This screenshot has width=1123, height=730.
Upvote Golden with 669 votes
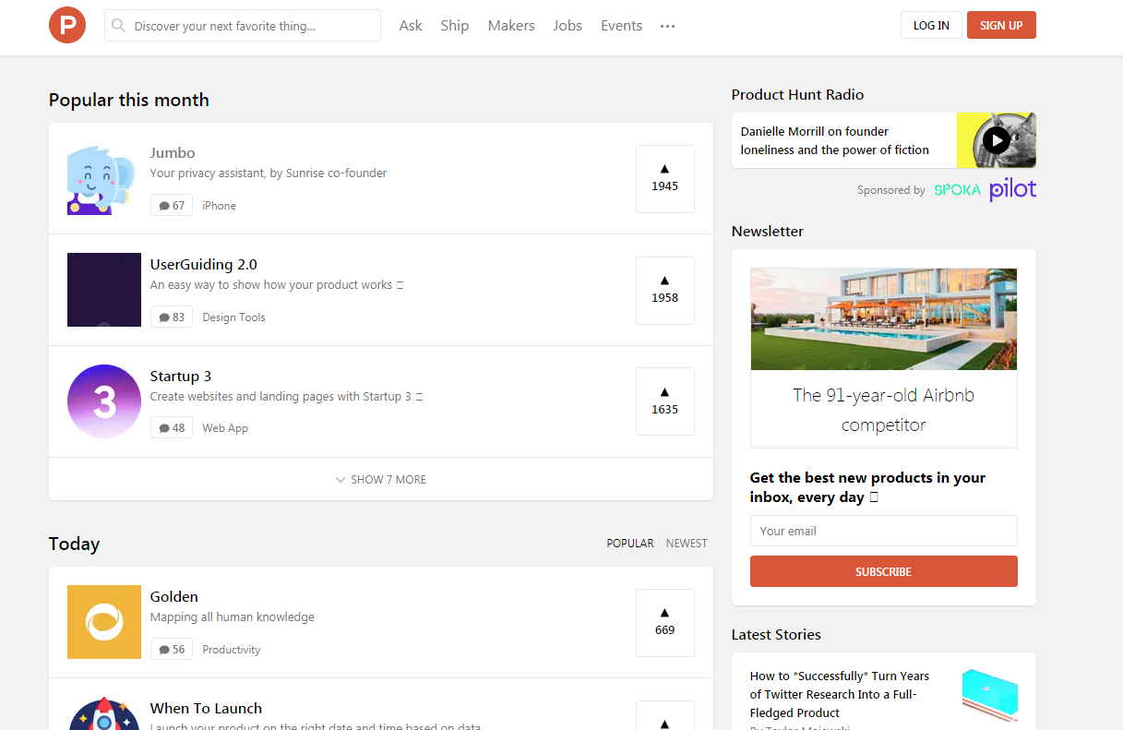coord(665,623)
